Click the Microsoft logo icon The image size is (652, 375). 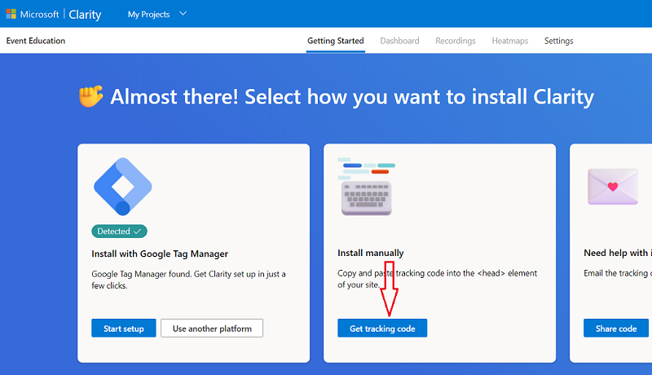pos(11,14)
